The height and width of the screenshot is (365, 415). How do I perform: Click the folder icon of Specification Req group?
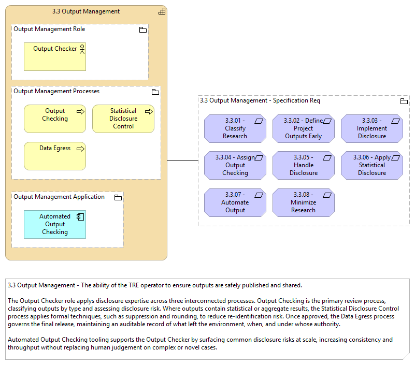tap(404, 101)
